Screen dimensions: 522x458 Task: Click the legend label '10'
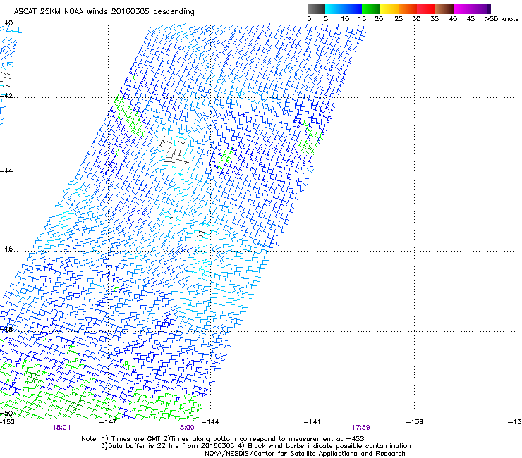coord(345,19)
